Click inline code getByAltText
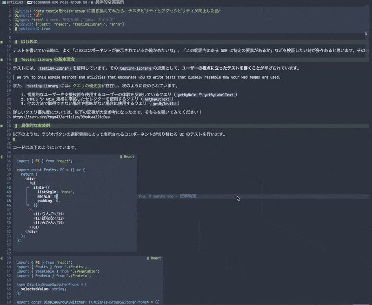This screenshot has height=305, width=372. tap(157, 99)
